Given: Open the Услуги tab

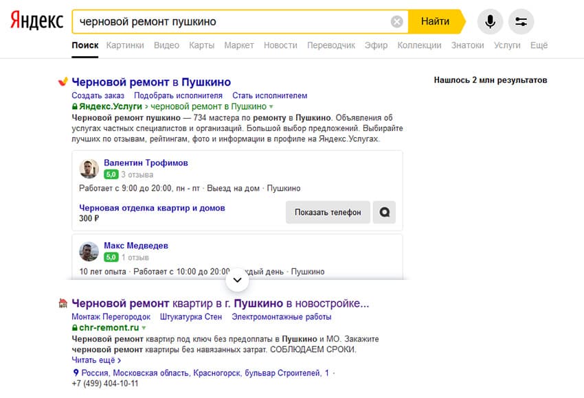Looking at the screenshot, I should tap(507, 45).
